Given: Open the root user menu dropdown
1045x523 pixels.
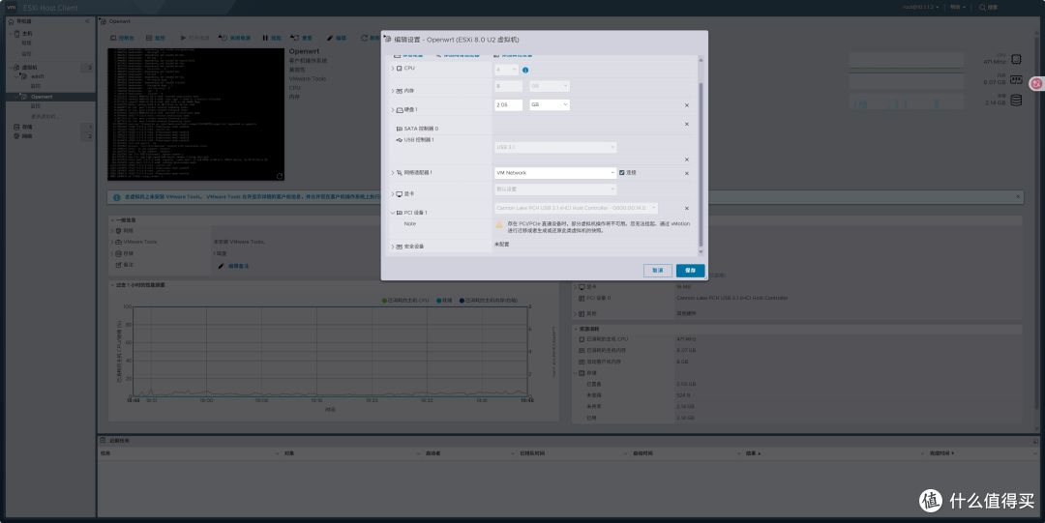Looking at the screenshot, I should (921, 8).
